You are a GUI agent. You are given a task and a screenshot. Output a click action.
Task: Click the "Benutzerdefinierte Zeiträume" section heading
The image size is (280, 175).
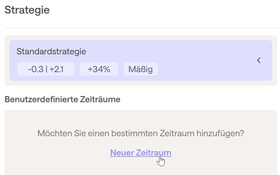[62, 99]
